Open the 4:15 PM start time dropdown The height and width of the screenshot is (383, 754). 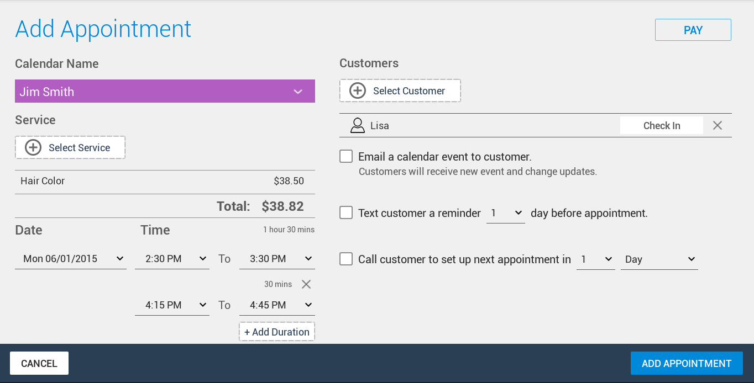pos(172,305)
